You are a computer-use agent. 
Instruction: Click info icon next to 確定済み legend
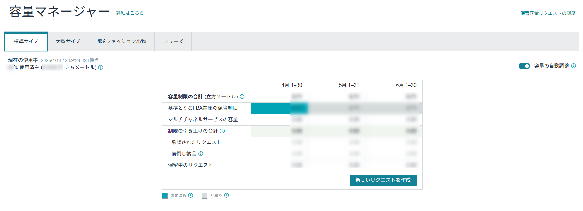click(x=191, y=195)
